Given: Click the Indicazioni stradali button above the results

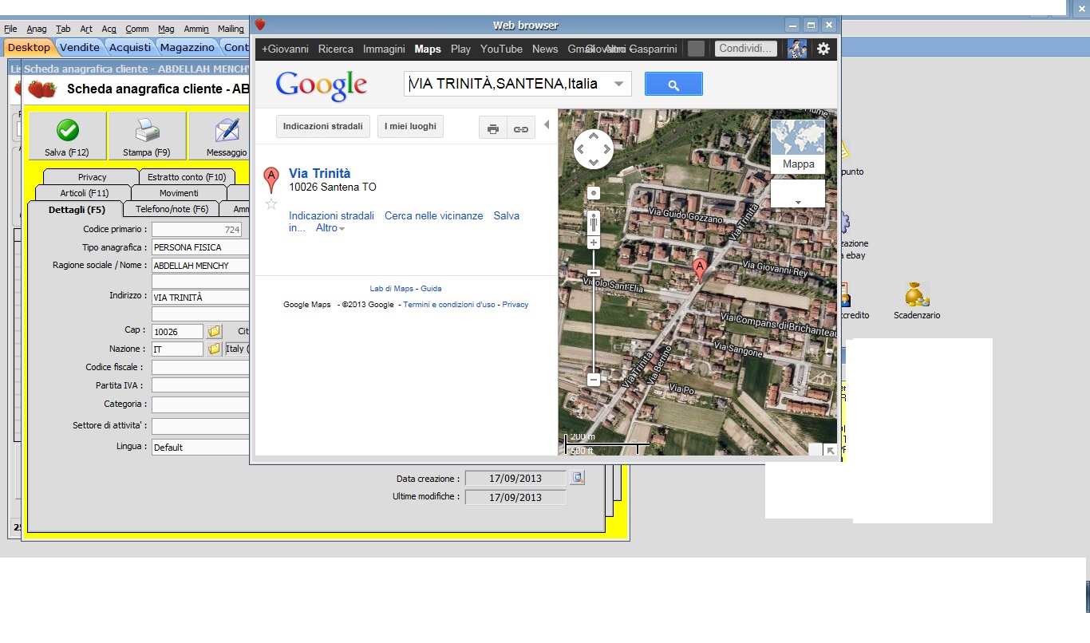Looking at the screenshot, I should [x=323, y=126].
